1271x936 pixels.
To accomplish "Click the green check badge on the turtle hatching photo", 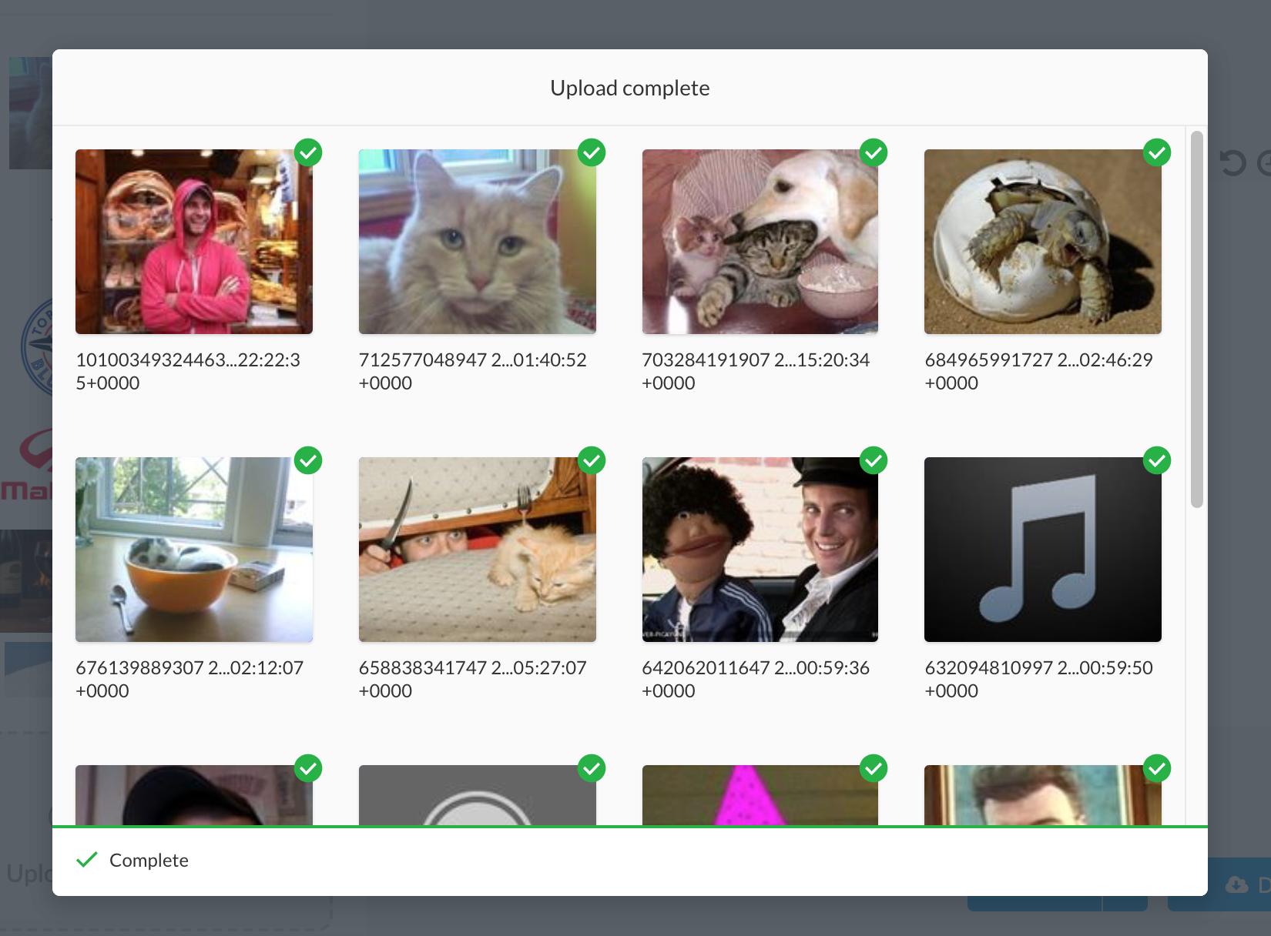I will click(x=1158, y=152).
